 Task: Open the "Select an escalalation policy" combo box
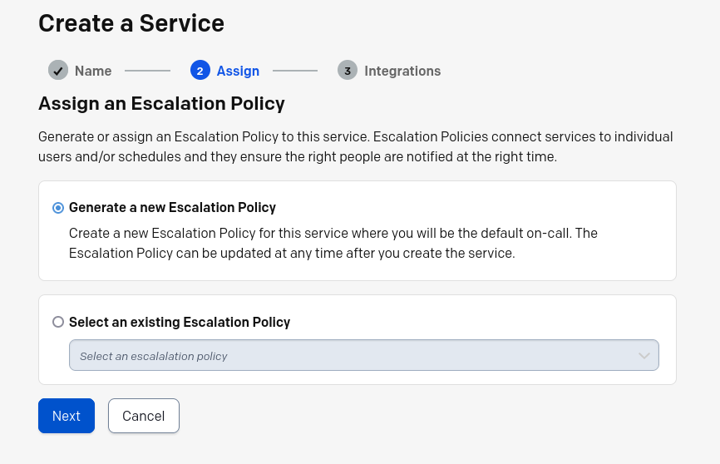coord(364,355)
